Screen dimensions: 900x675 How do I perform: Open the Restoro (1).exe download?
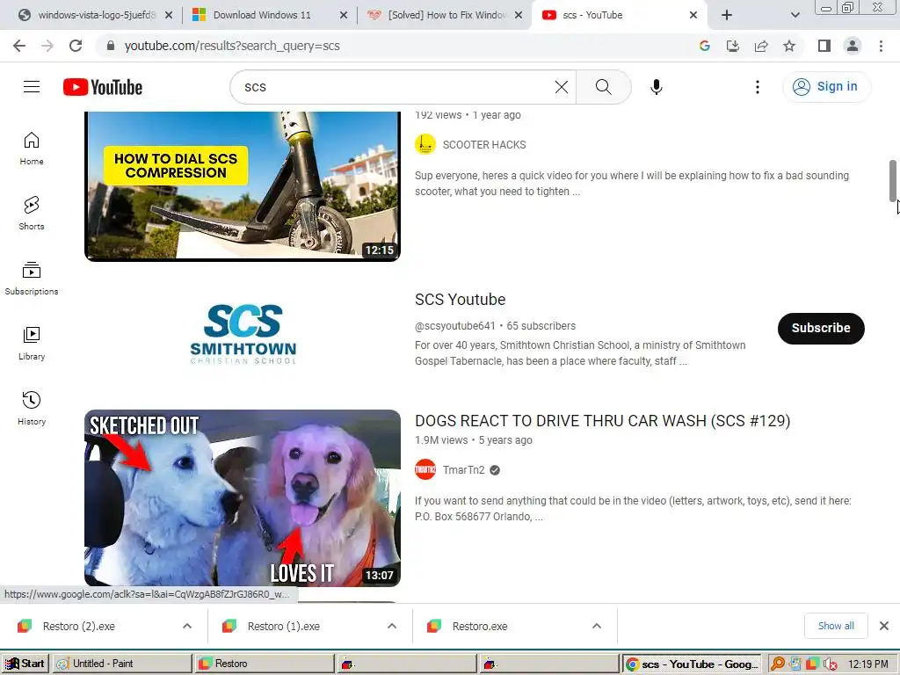click(x=284, y=626)
